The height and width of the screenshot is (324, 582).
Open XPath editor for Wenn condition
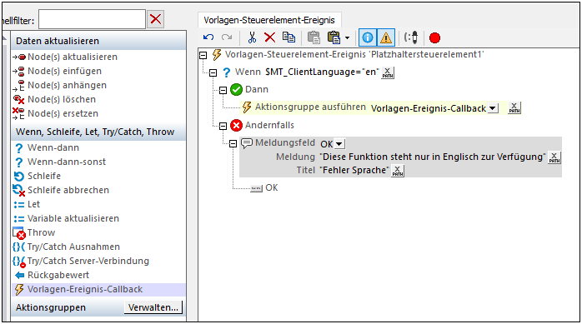[388, 72]
